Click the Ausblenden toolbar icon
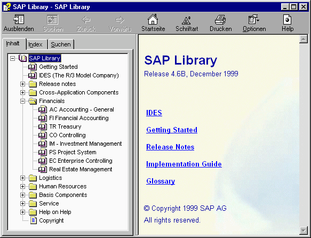Image resolution: width=311 pixels, height=238 pixels. (x=19, y=19)
